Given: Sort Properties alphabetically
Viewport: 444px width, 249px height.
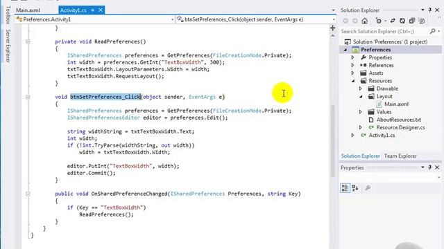Looking at the screenshot, I should point(355,188).
